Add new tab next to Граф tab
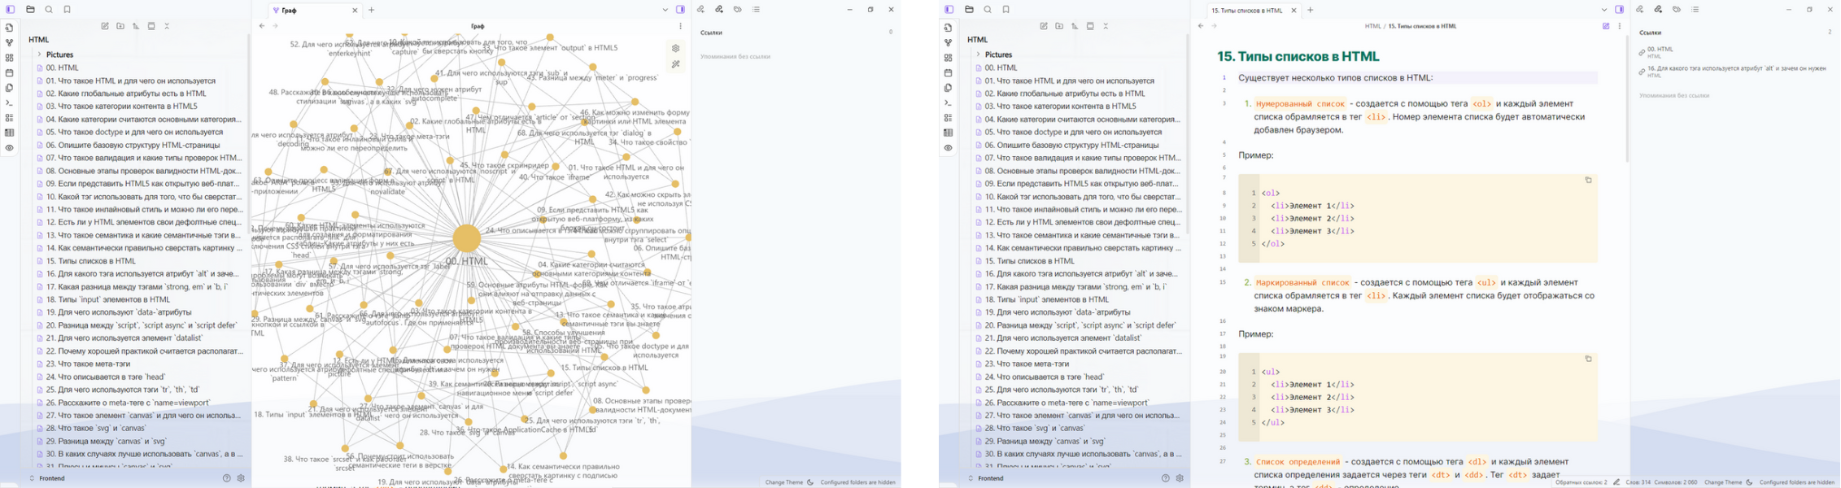Viewport: 1841px width, 488px height. pyautogui.click(x=372, y=10)
